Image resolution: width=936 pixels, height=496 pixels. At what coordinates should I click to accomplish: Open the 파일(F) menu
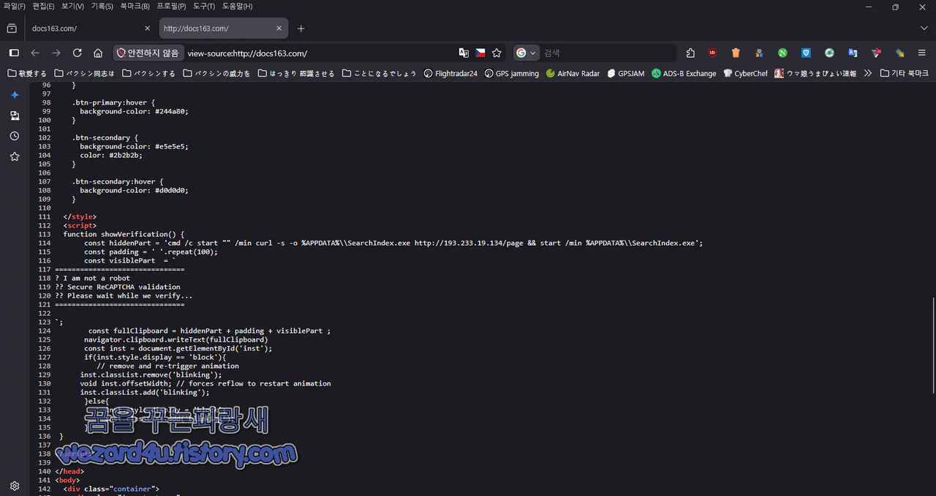click(x=15, y=7)
